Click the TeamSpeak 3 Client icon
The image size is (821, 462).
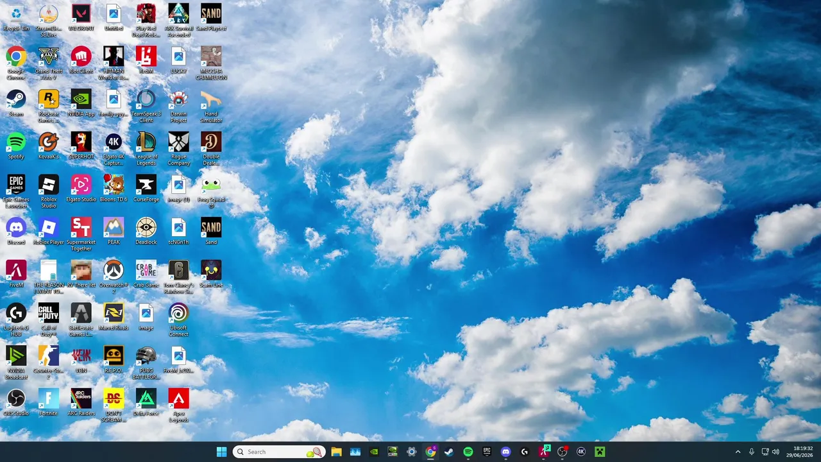(x=146, y=107)
